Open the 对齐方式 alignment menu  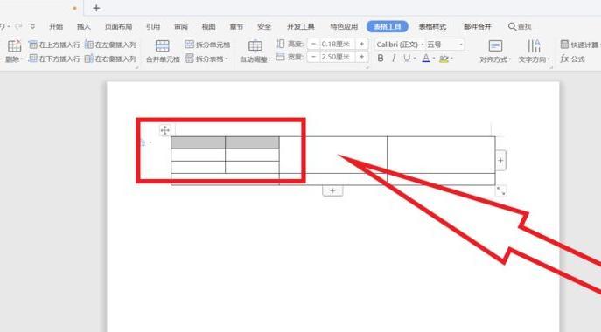[495, 52]
